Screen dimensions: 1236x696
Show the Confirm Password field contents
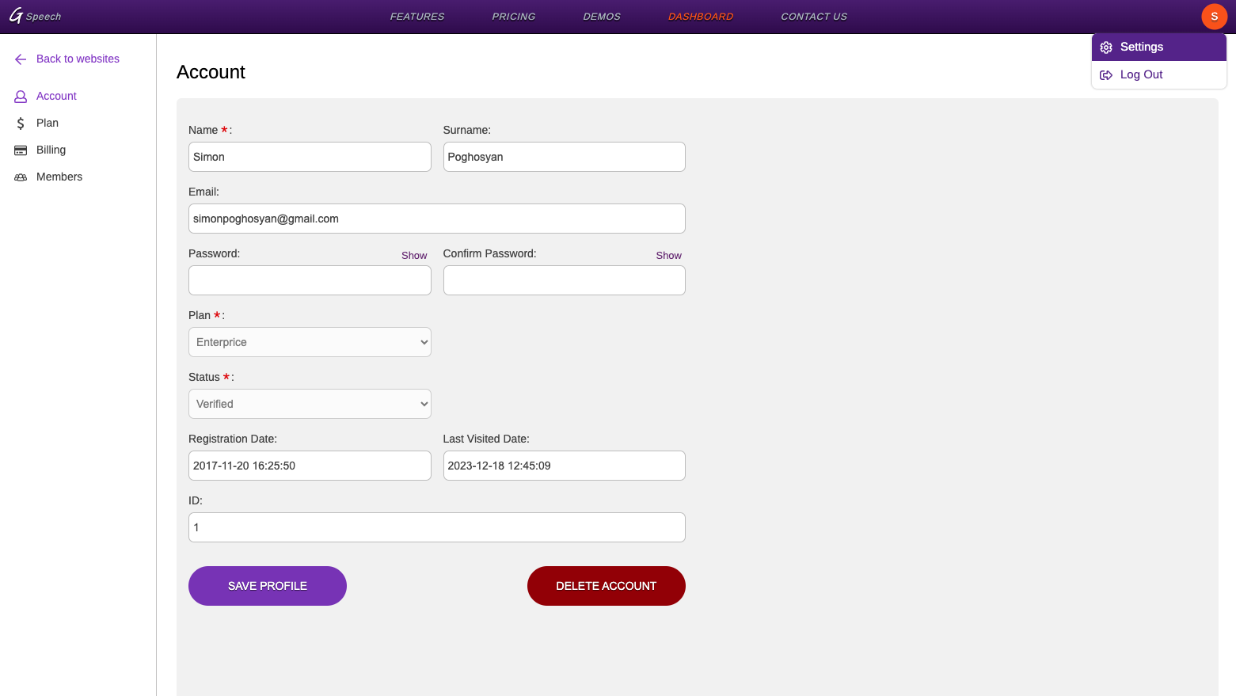coord(668,256)
